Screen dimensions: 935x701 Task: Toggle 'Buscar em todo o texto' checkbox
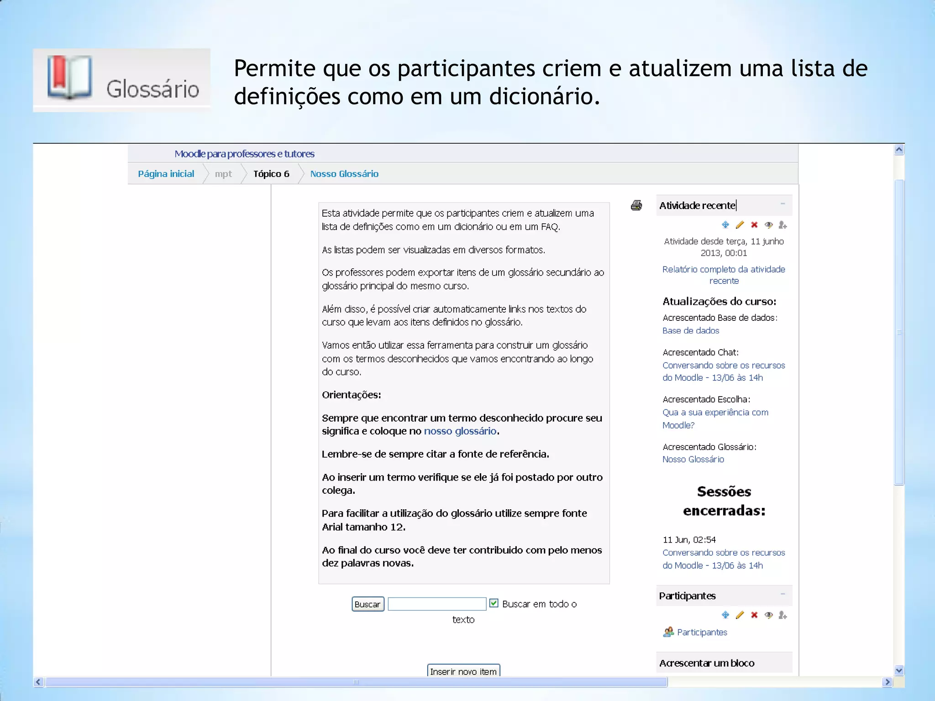494,603
